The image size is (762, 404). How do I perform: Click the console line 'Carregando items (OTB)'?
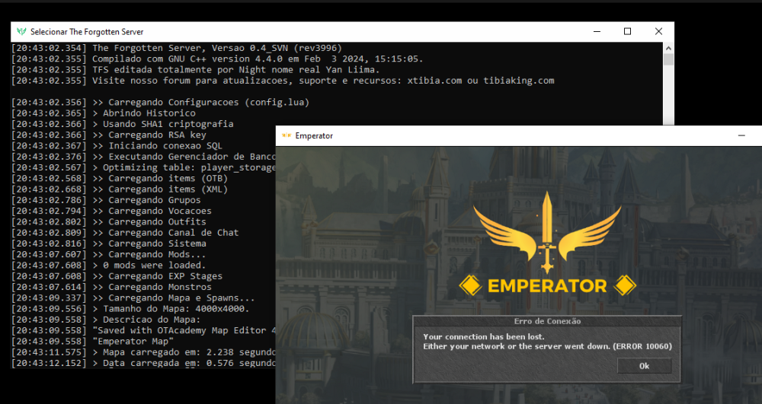coord(120,178)
